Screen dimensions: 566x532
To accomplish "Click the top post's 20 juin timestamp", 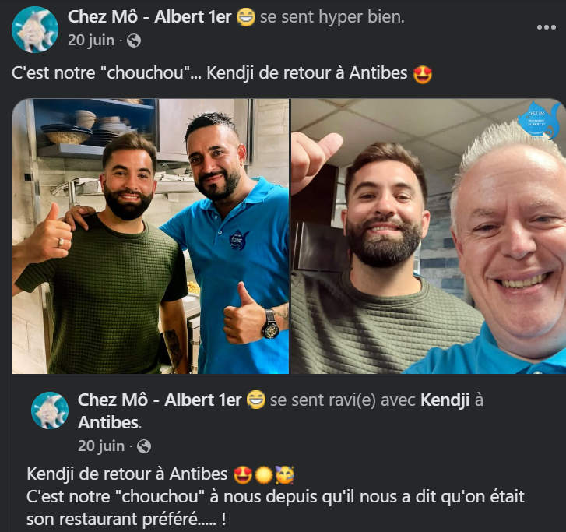I will (x=91, y=40).
